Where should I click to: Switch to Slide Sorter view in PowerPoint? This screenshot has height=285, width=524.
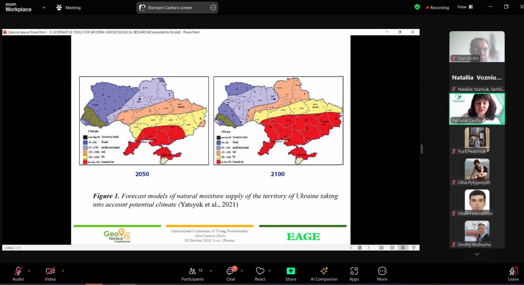[392, 248]
